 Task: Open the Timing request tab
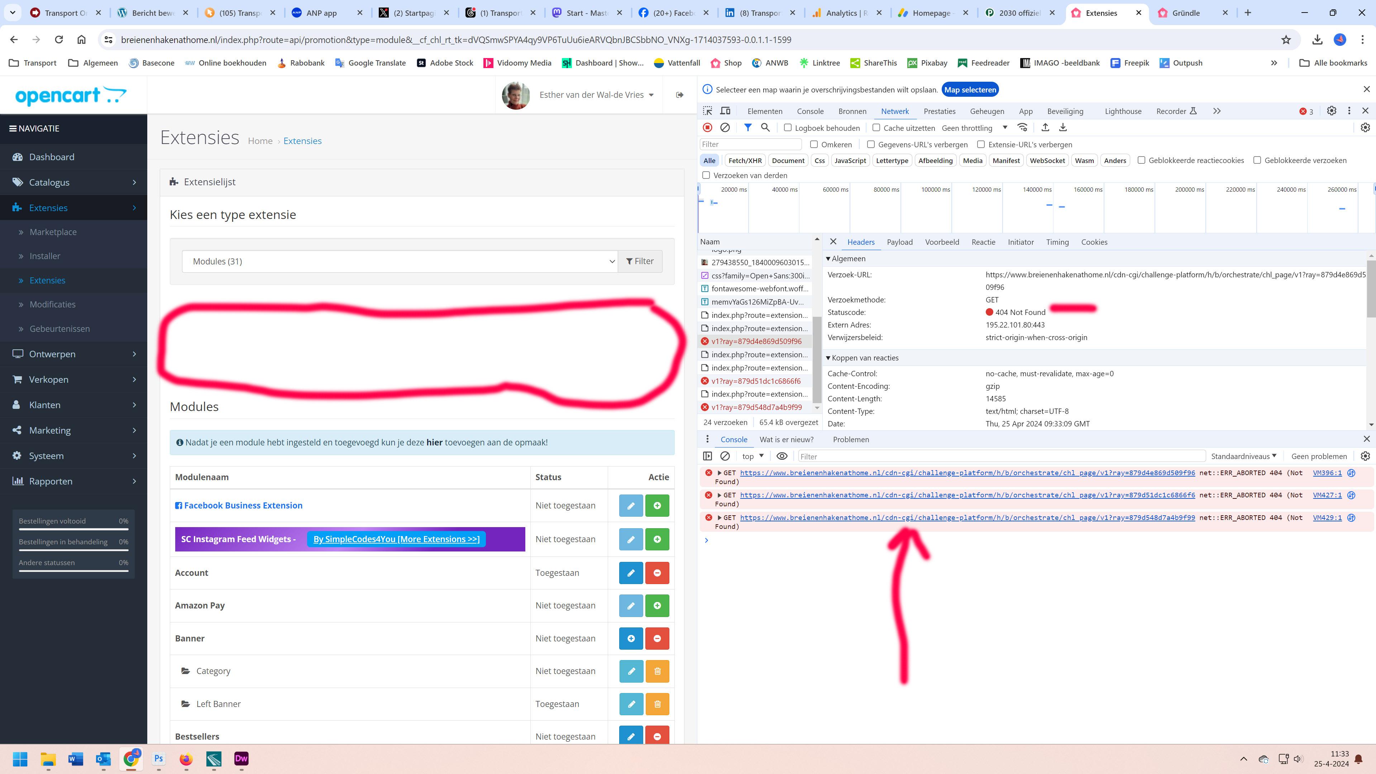click(1057, 242)
